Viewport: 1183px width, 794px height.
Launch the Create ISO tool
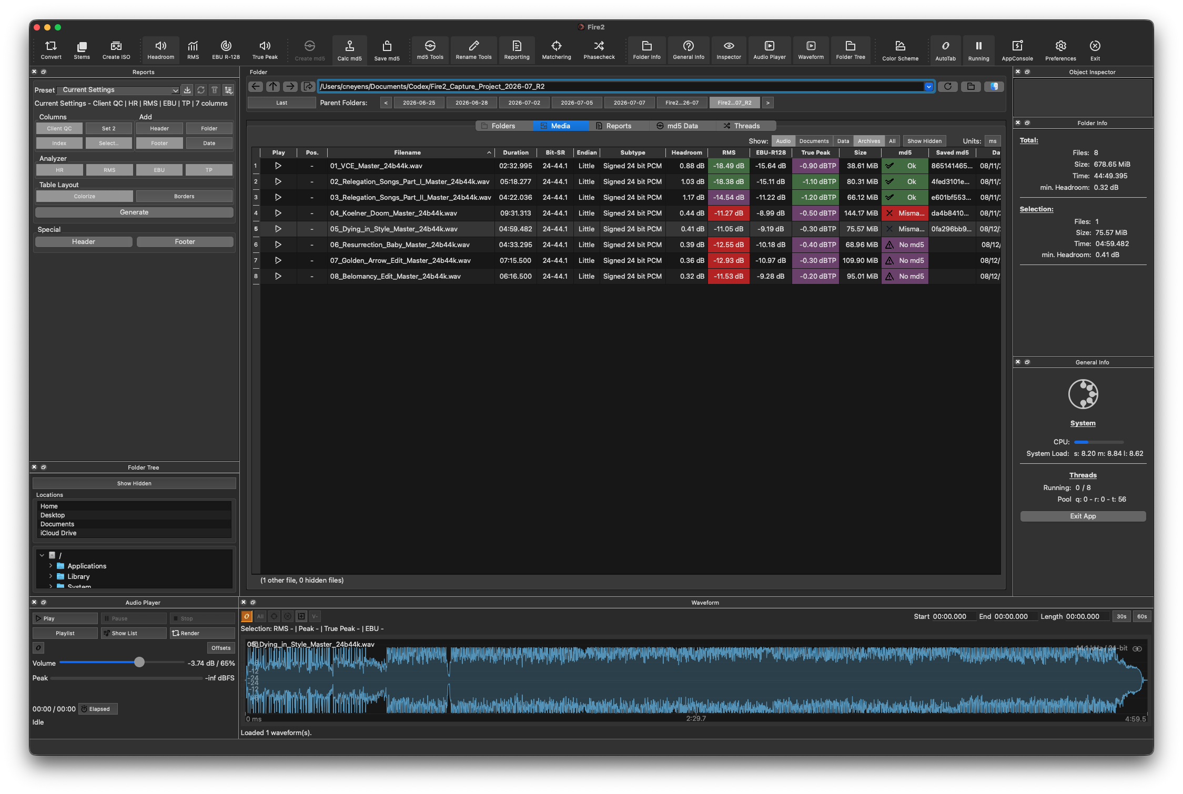pyautogui.click(x=116, y=50)
